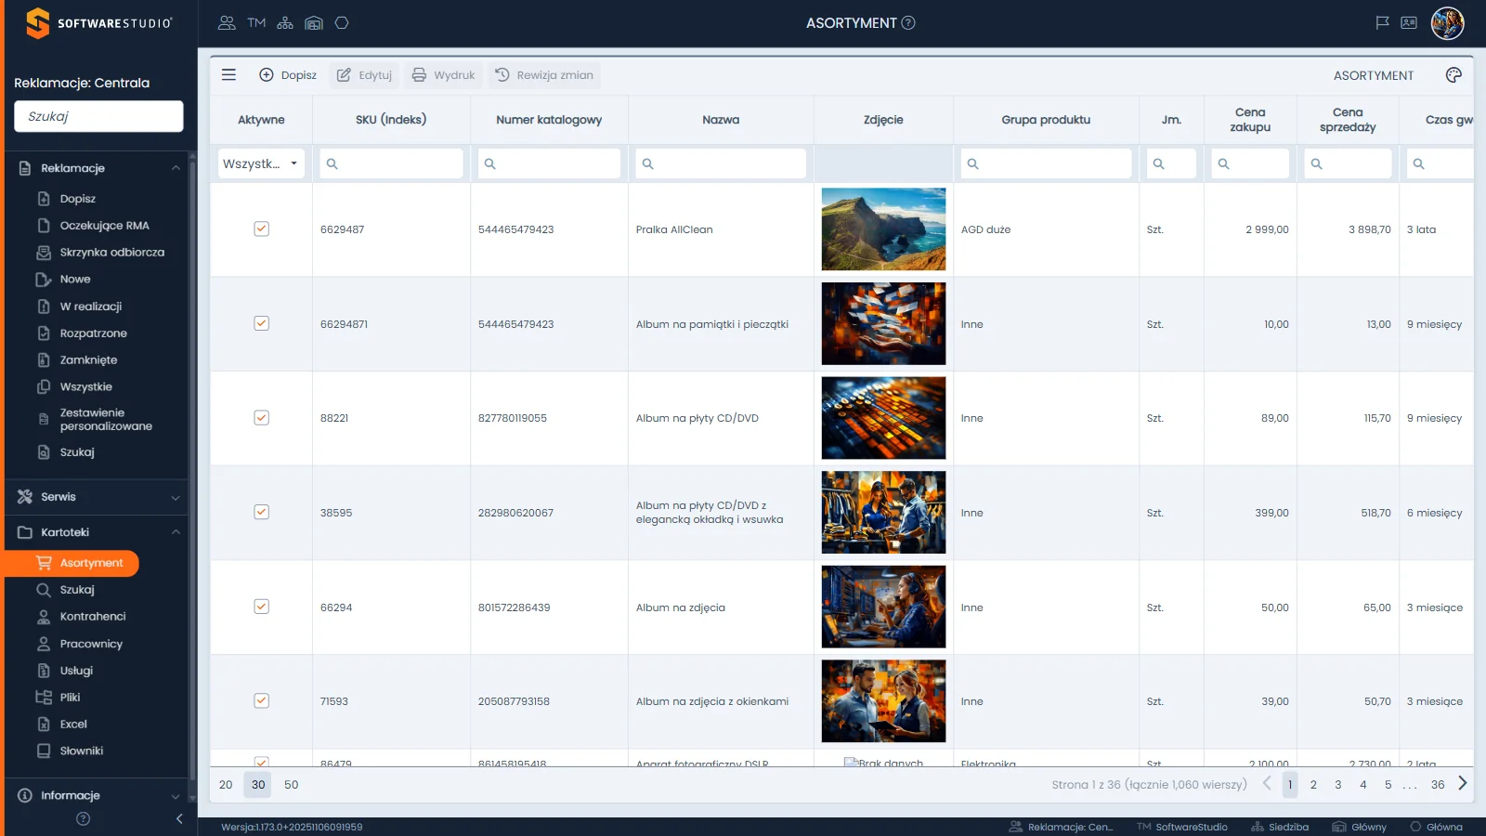Expand the Informacje sidebar section
This screenshot has width=1486, height=836.
pos(176,796)
